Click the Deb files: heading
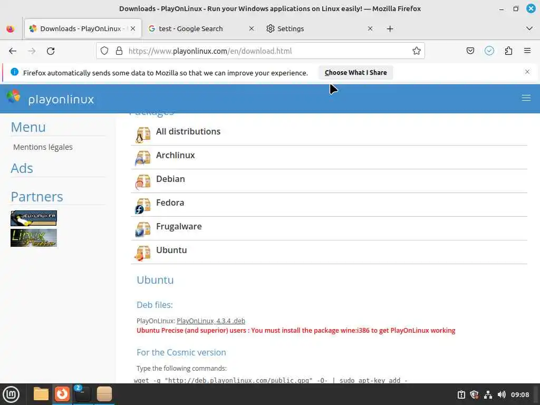The width and height of the screenshot is (540, 405). (155, 305)
